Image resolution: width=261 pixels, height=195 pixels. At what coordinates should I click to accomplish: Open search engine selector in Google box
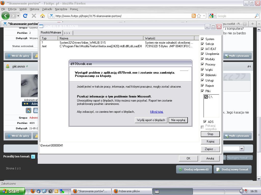(212, 16)
